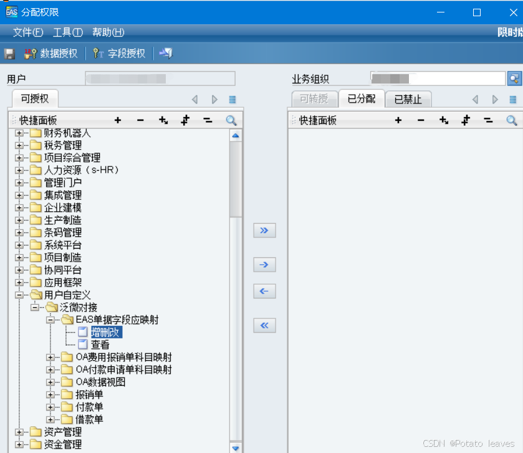523x453 pixels.
Task: Click the remove-all double left arrow button
Action: 264,325
